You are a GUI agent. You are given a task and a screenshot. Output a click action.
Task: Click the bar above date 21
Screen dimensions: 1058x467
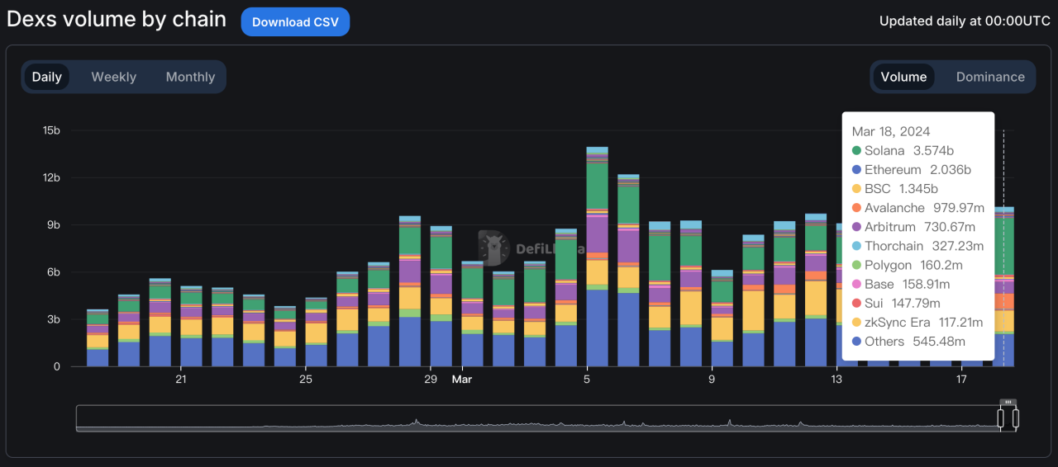192,326
